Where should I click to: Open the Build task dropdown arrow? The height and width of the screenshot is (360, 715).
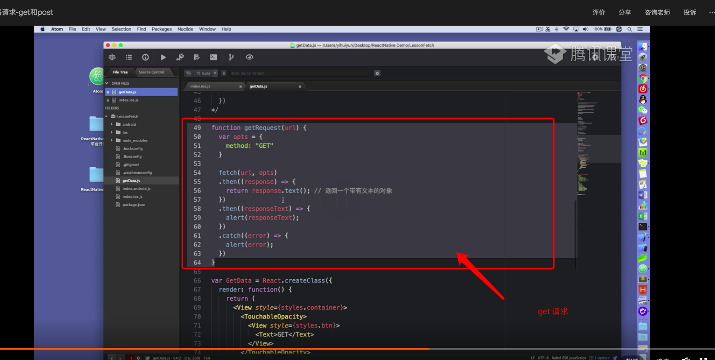click(215, 73)
